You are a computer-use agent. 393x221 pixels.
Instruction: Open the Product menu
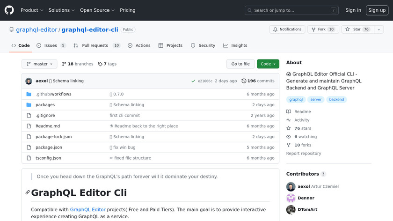coord(32,10)
